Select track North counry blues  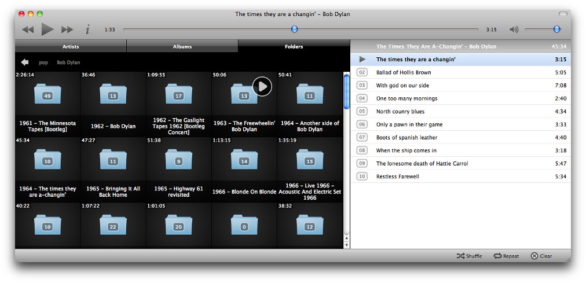[461, 112]
